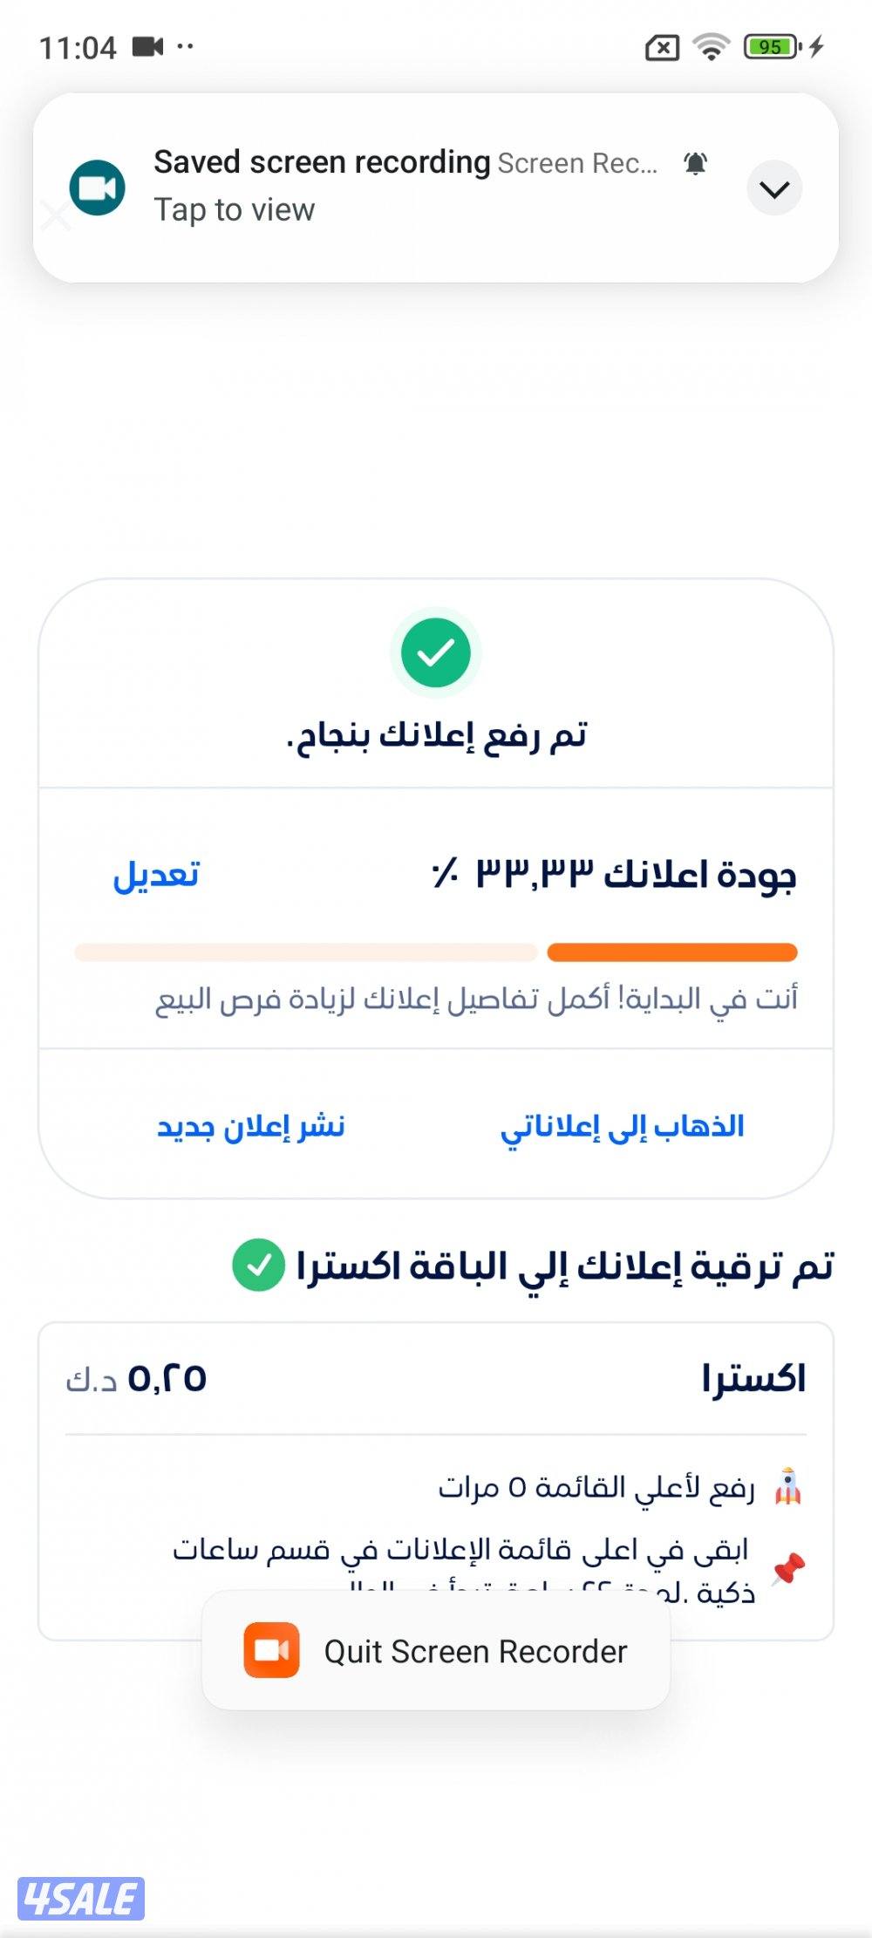This screenshot has height=1938, width=872.
Task: Tap the rocket boost icon
Action: [x=787, y=1487]
